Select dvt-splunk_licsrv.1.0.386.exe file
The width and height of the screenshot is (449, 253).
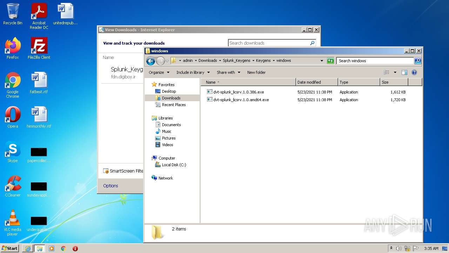point(239,92)
